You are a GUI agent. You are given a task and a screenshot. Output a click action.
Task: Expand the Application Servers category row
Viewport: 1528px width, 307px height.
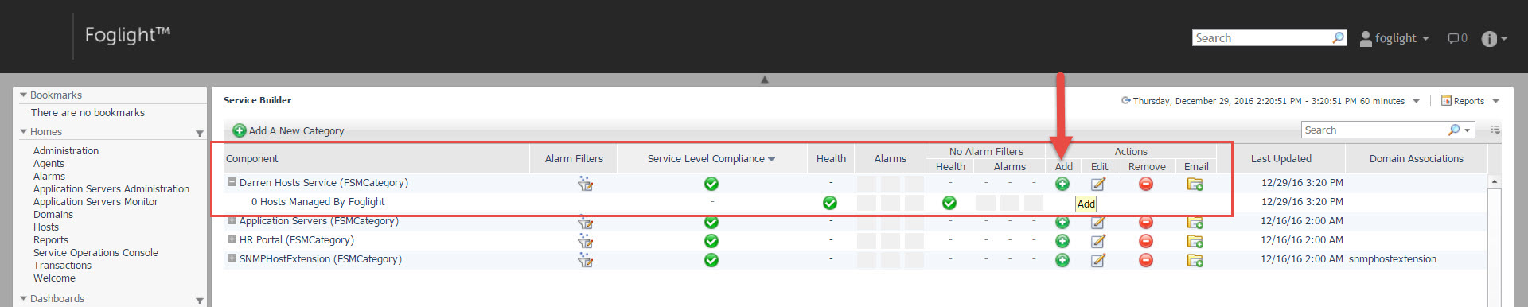[232, 220]
